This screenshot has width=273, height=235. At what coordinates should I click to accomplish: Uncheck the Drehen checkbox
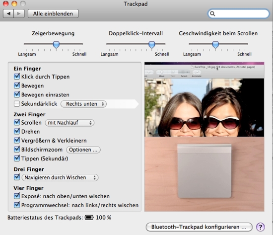pos(17,131)
